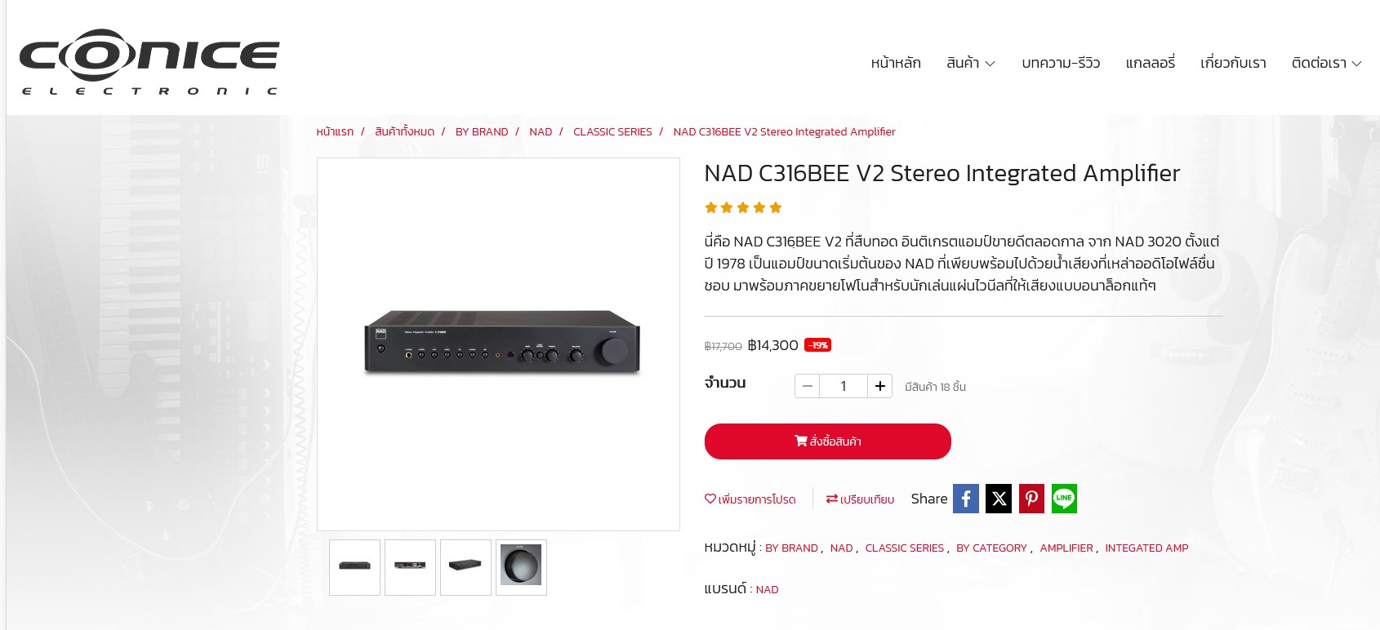Image resolution: width=1380 pixels, height=630 pixels.
Task: Open CLASSIC SERIES breadcrumb link
Action: [x=612, y=131]
